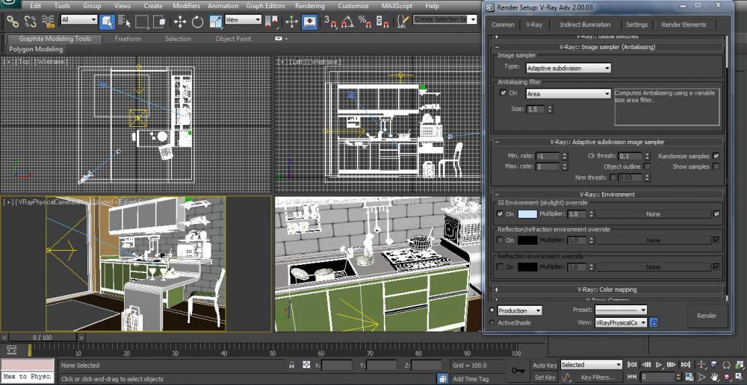Switch to the Render Elements tab
Screen dimensions: 747x385
pyautogui.click(x=684, y=25)
